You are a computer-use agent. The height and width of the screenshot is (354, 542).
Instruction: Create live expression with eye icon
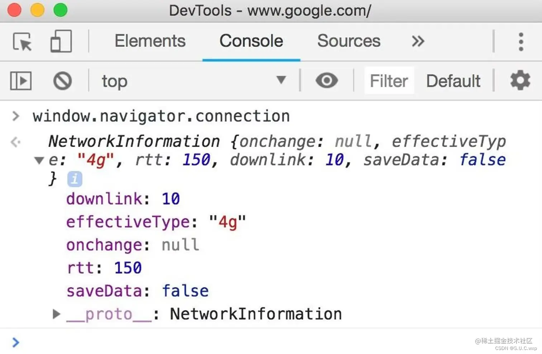327,81
